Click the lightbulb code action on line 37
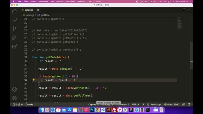Viewport: 203px width, 114px height. [x=34, y=80]
